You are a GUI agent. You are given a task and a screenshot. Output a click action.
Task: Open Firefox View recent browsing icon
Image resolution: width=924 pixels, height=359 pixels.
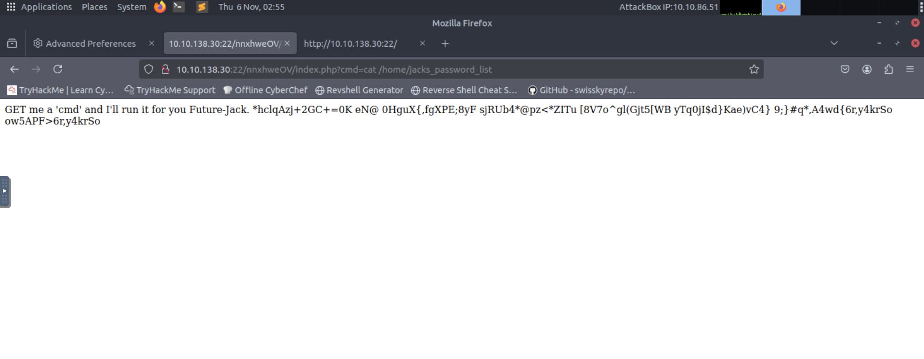tap(12, 43)
